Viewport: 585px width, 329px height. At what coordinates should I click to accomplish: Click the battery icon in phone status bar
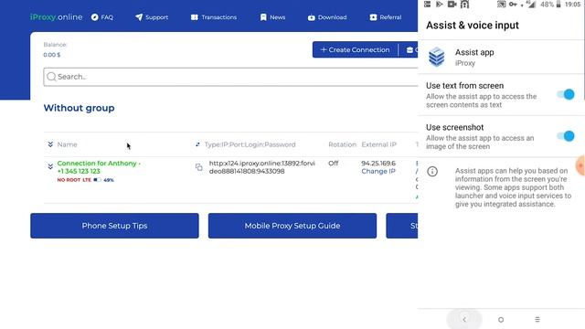point(558,4)
